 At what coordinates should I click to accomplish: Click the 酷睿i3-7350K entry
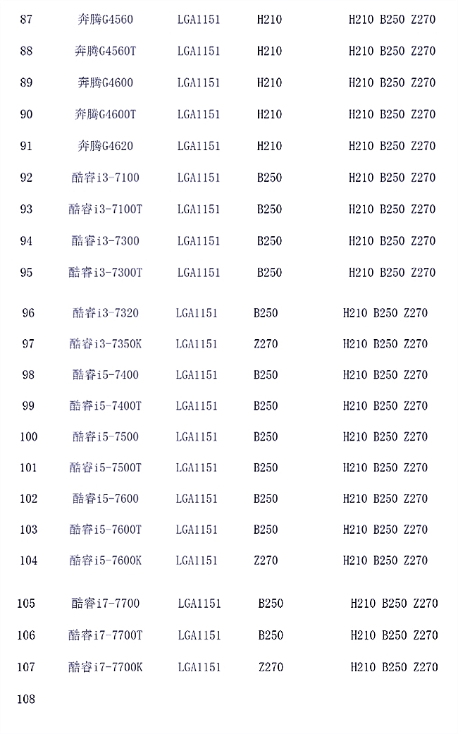(x=105, y=344)
